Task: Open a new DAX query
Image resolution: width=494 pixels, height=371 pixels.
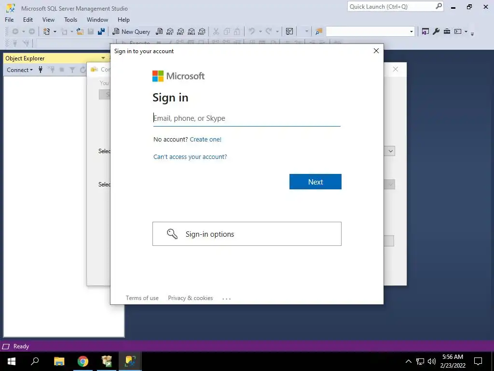Action: point(202,31)
